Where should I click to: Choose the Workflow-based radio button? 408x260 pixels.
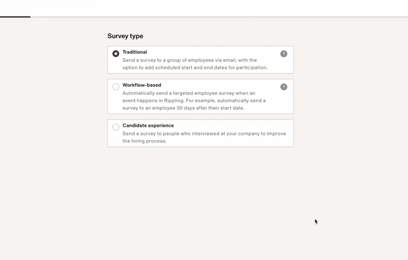click(x=116, y=87)
